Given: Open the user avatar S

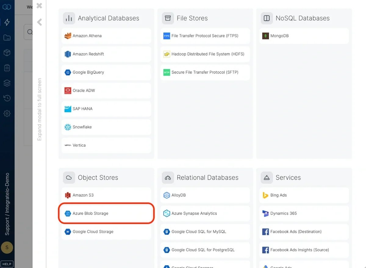Looking at the screenshot, I should [7, 248].
